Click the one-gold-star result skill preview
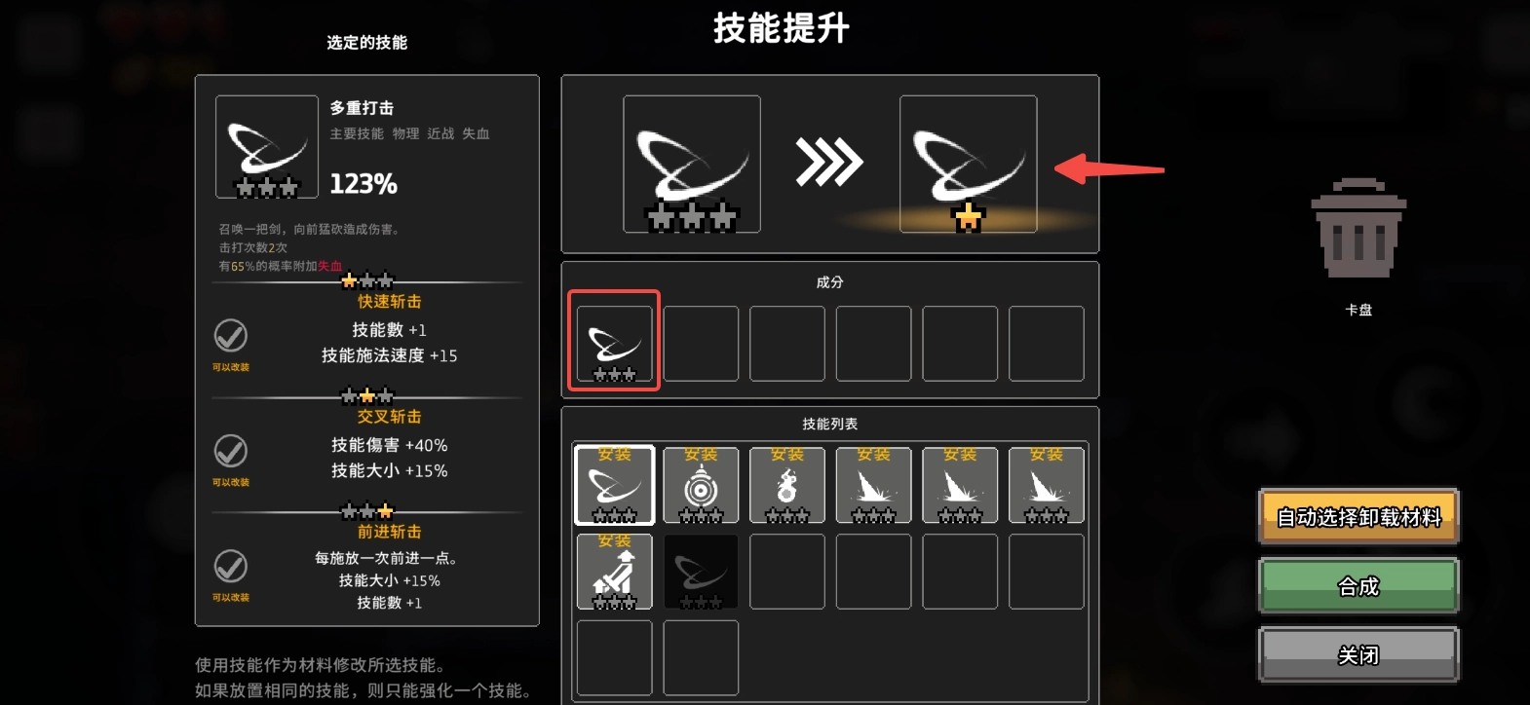 pyautogui.click(x=968, y=164)
